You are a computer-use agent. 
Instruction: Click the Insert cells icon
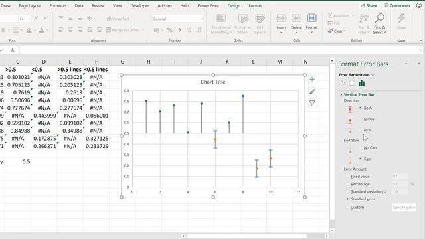[282, 19]
